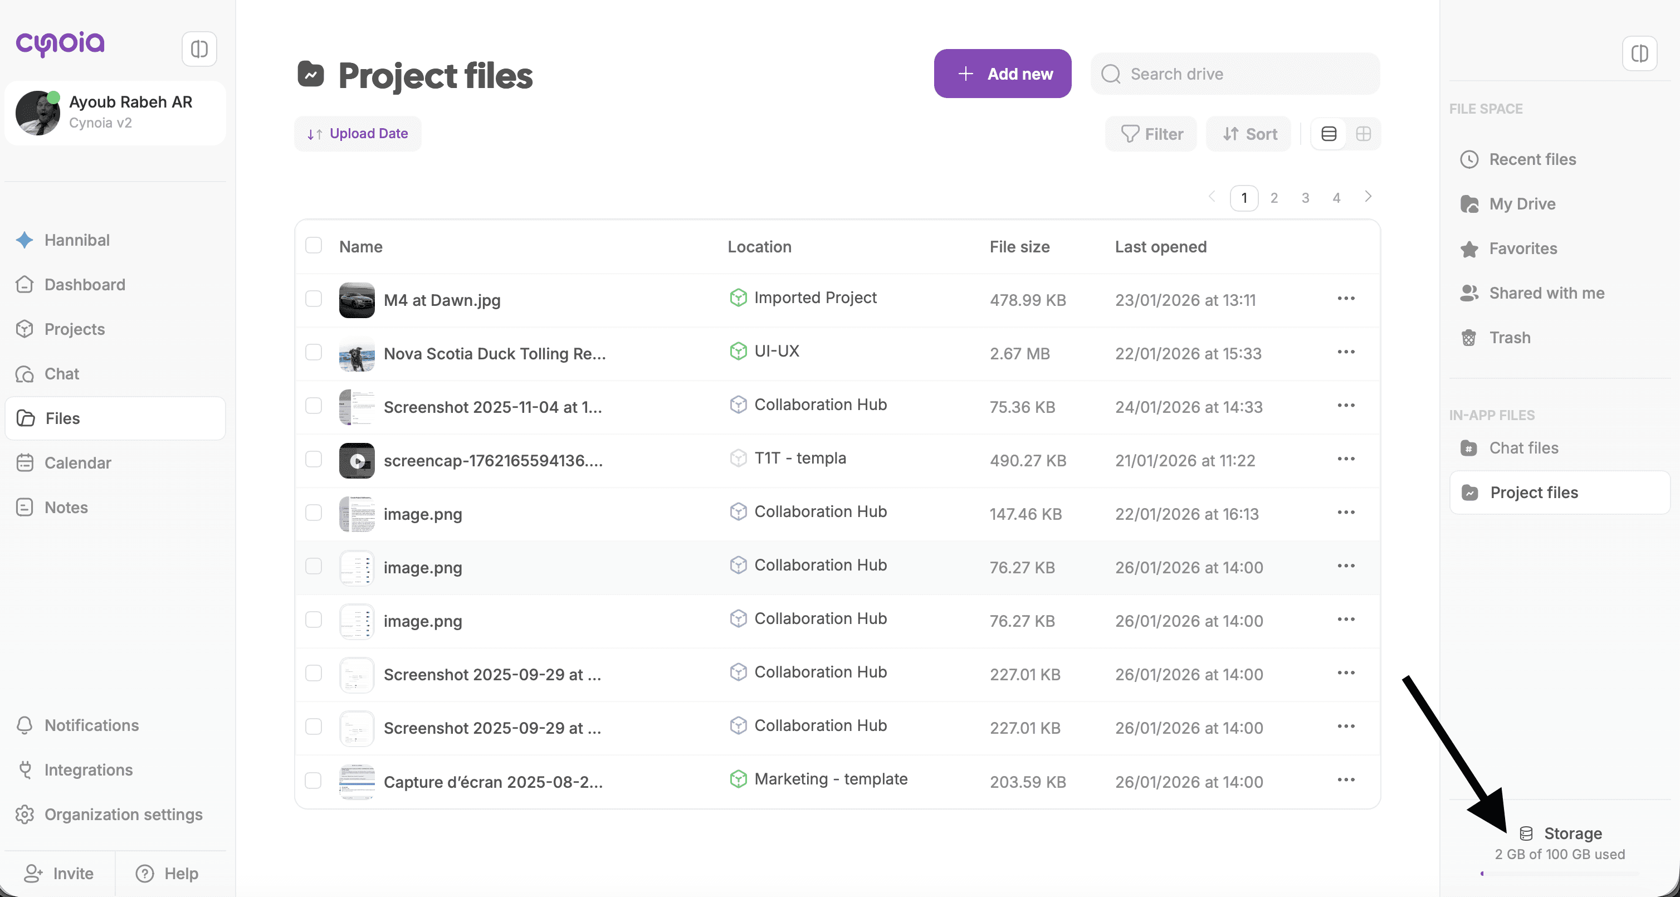This screenshot has width=1680, height=897.
Task: Open Calendar from the sidebar
Action: click(x=77, y=462)
